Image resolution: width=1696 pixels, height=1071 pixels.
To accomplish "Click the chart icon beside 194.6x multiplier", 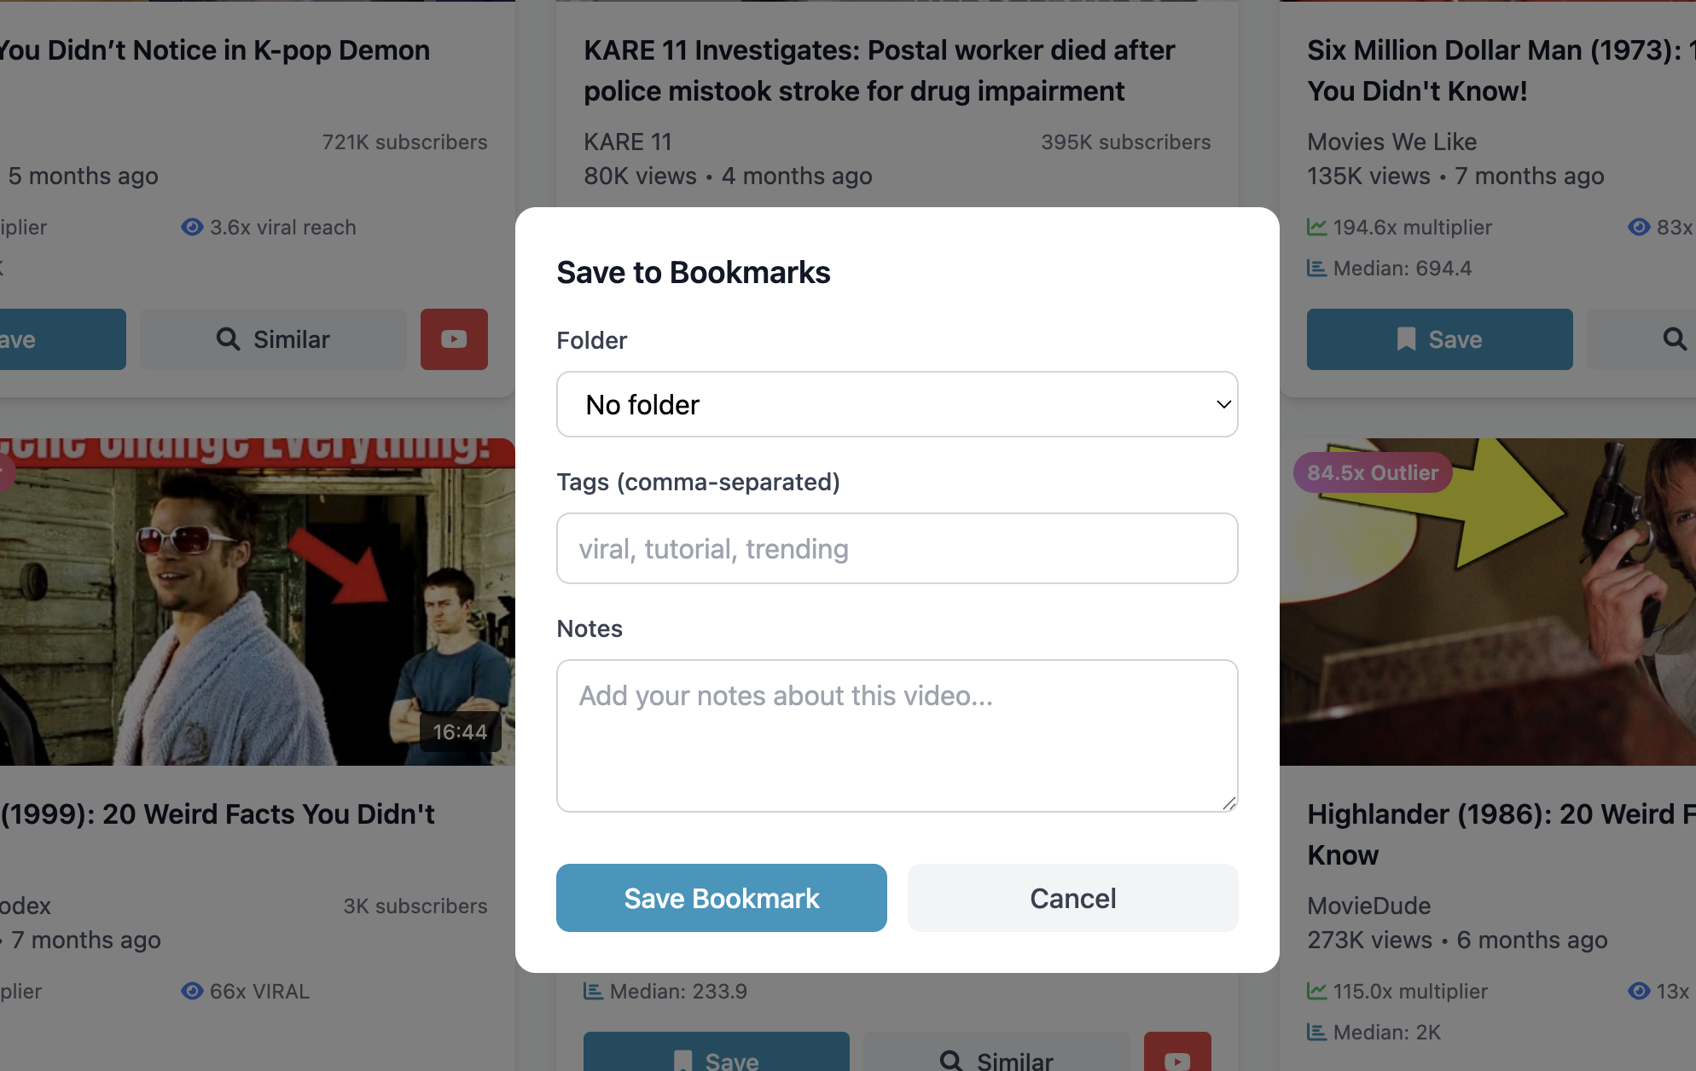I will pyautogui.click(x=1317, y=227).
